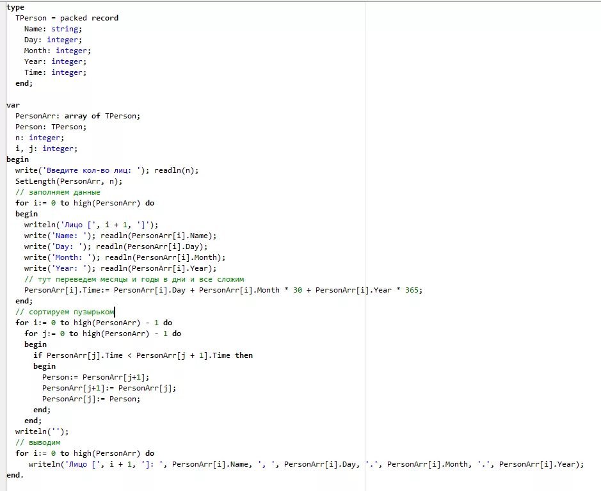Click the number 365 in the Time formula
Screen dimensions: 601x491
(x=412, y=290)
